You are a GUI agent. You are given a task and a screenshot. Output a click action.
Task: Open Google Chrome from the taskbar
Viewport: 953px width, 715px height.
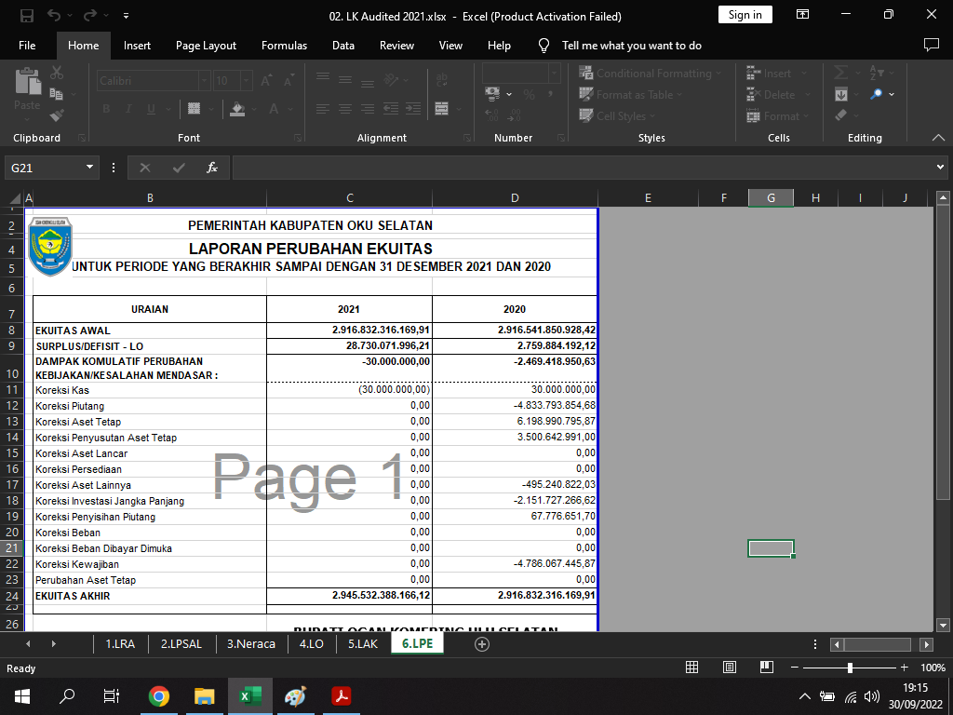(159, 695)
